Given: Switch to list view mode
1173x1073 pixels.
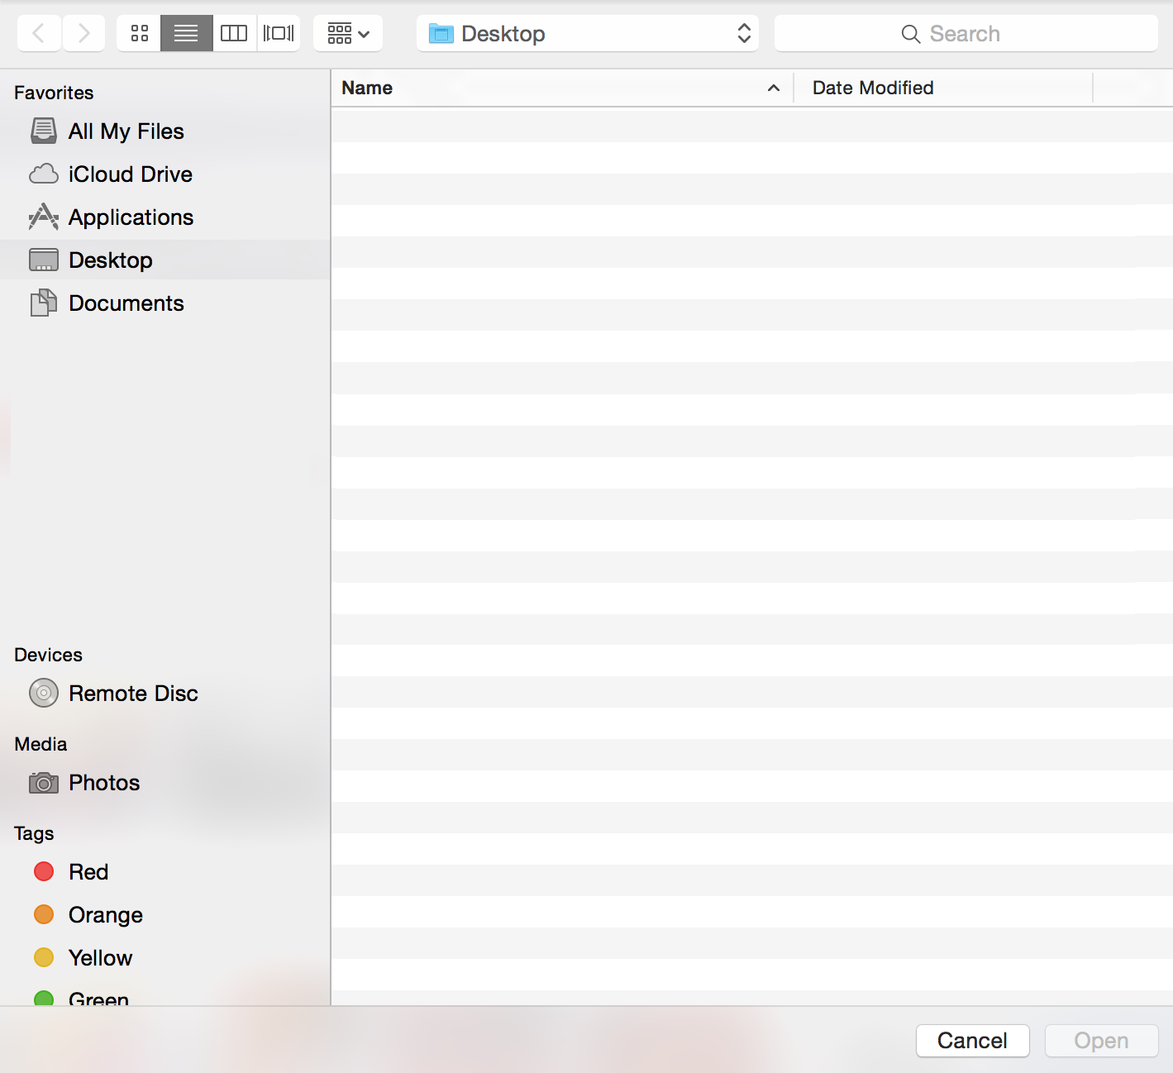Looking at the screenshot, I should click(x=186, y=33).
